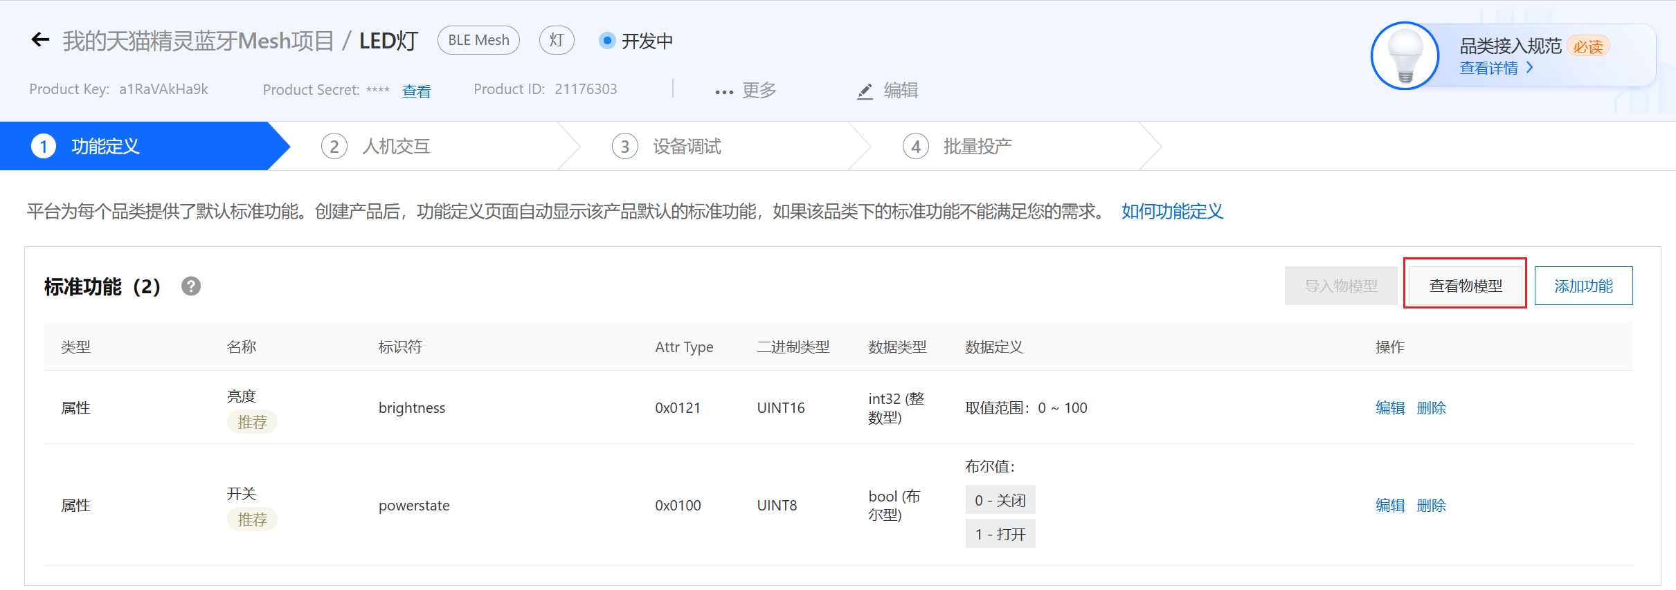This screenshot has width=1676, height=590.
Task: Go to 批量投产 step
Action: pyautogui.click(x=977, y=147)
